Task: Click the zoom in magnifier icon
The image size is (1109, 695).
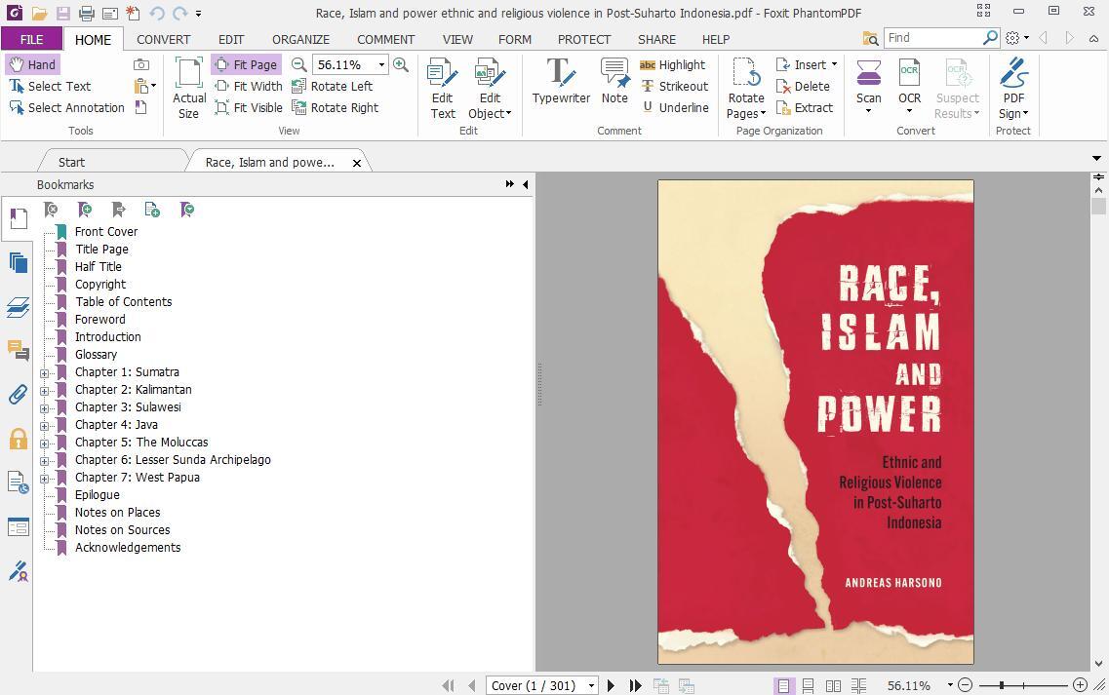Action: tap(400, 64)
